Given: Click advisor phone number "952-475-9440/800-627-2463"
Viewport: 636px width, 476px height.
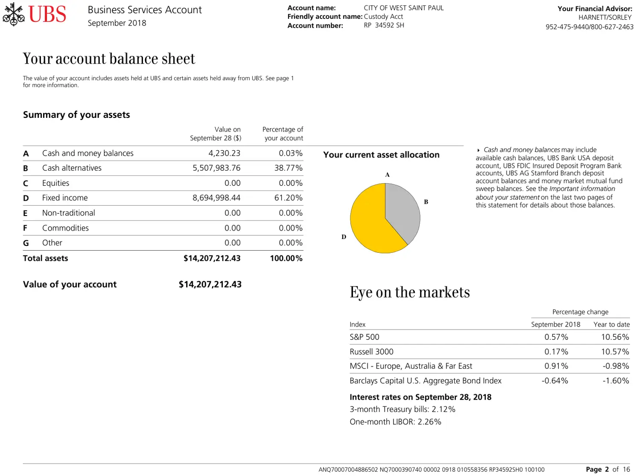Looking at the screenshot, I should 589,27.
